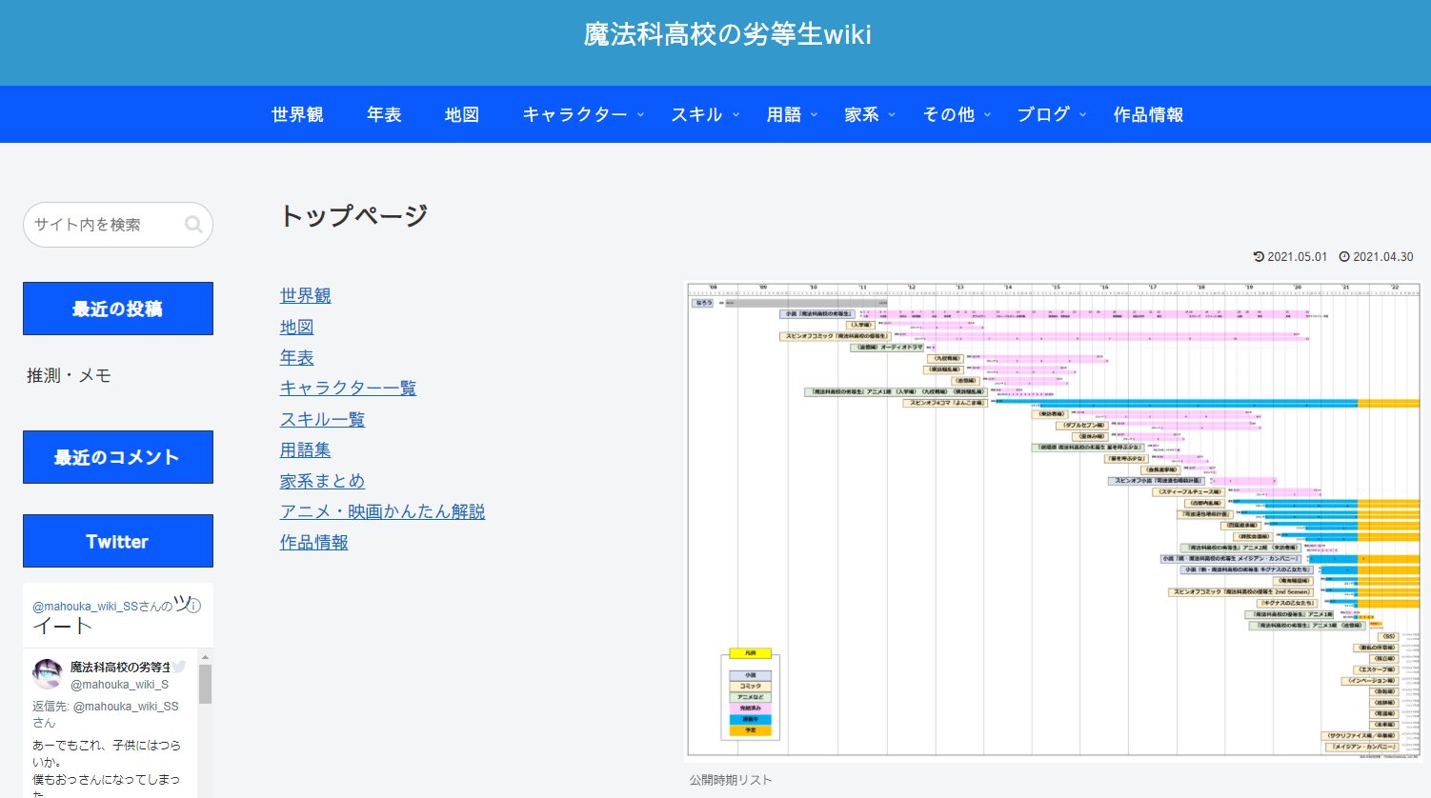The width and height of the screenshot is (1431, 798).
Task: Open the 地図 link in page list
Action: point(297,327)
